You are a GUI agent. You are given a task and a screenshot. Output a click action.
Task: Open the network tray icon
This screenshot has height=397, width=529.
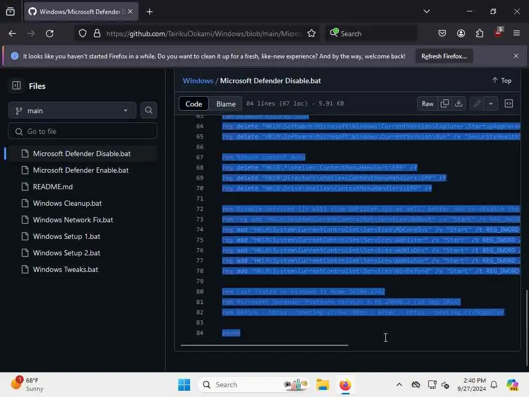pos(431,385)
